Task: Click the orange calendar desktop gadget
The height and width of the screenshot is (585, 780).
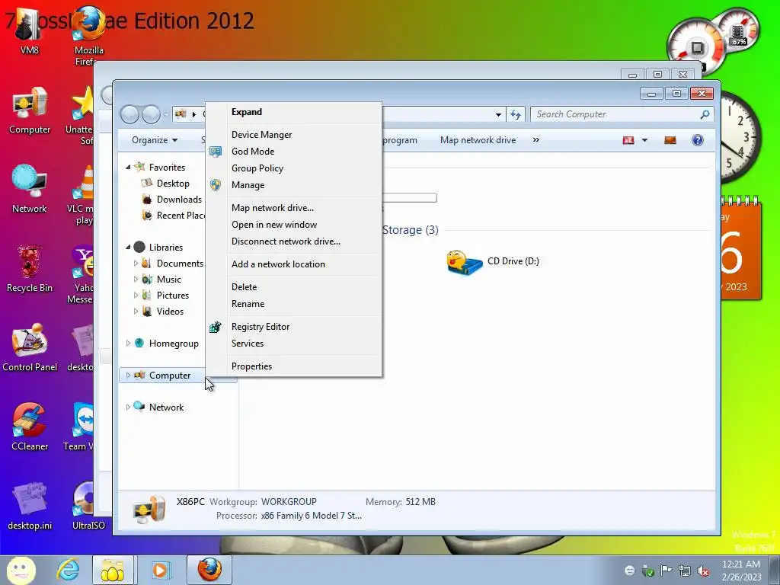Action: click(x=740, y=249)
